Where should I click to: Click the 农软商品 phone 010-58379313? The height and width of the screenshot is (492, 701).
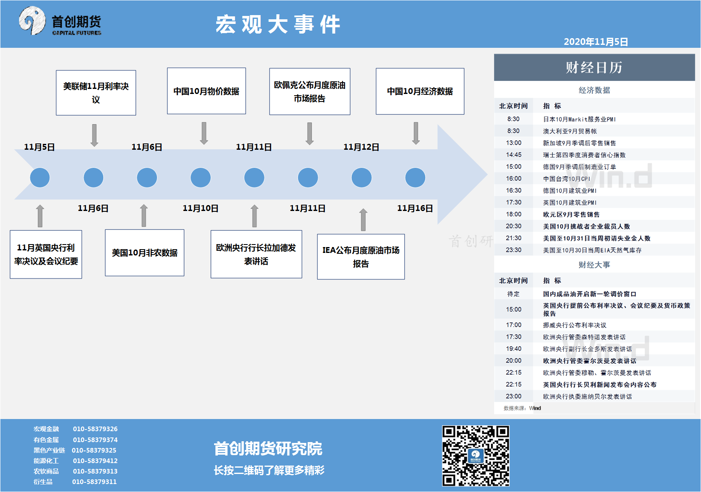95,471
